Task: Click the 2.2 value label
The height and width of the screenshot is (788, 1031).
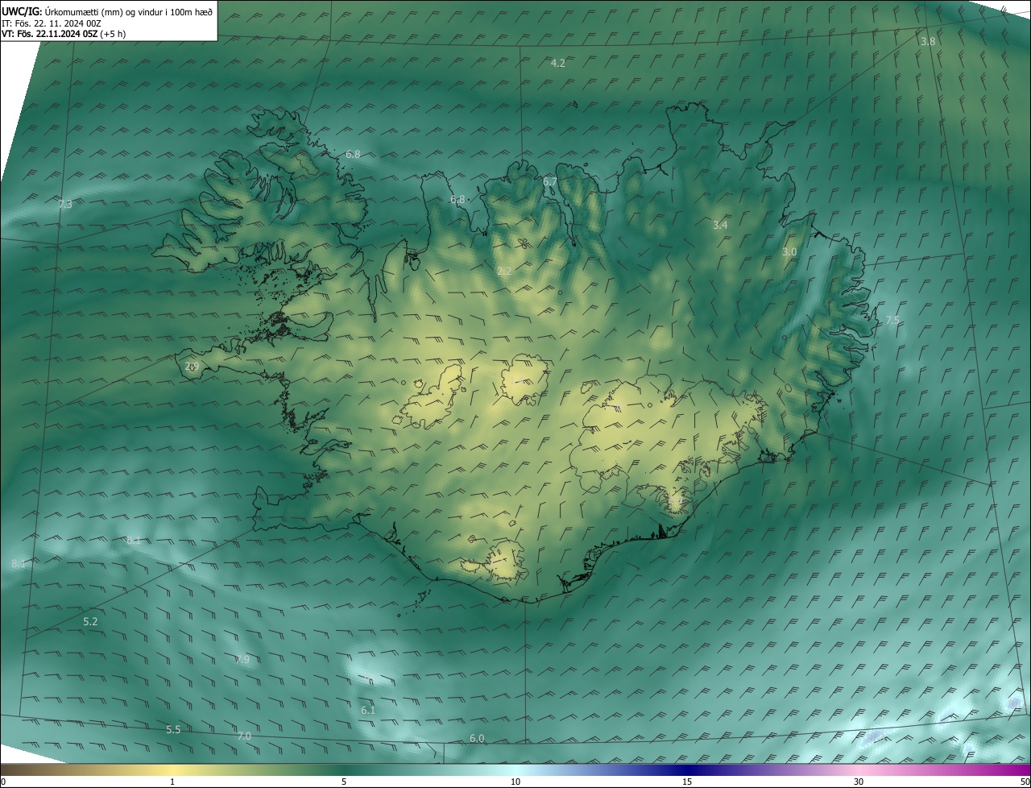Action: pyautogui.click(x=504, y=272)
